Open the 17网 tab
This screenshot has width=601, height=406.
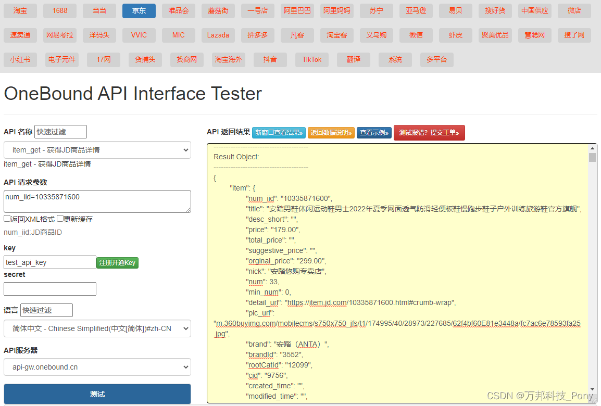[104, 60]
